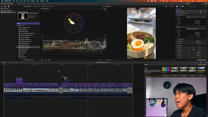Expand the Smart Collections folder
Screen dimensions: 208x117
1,10
